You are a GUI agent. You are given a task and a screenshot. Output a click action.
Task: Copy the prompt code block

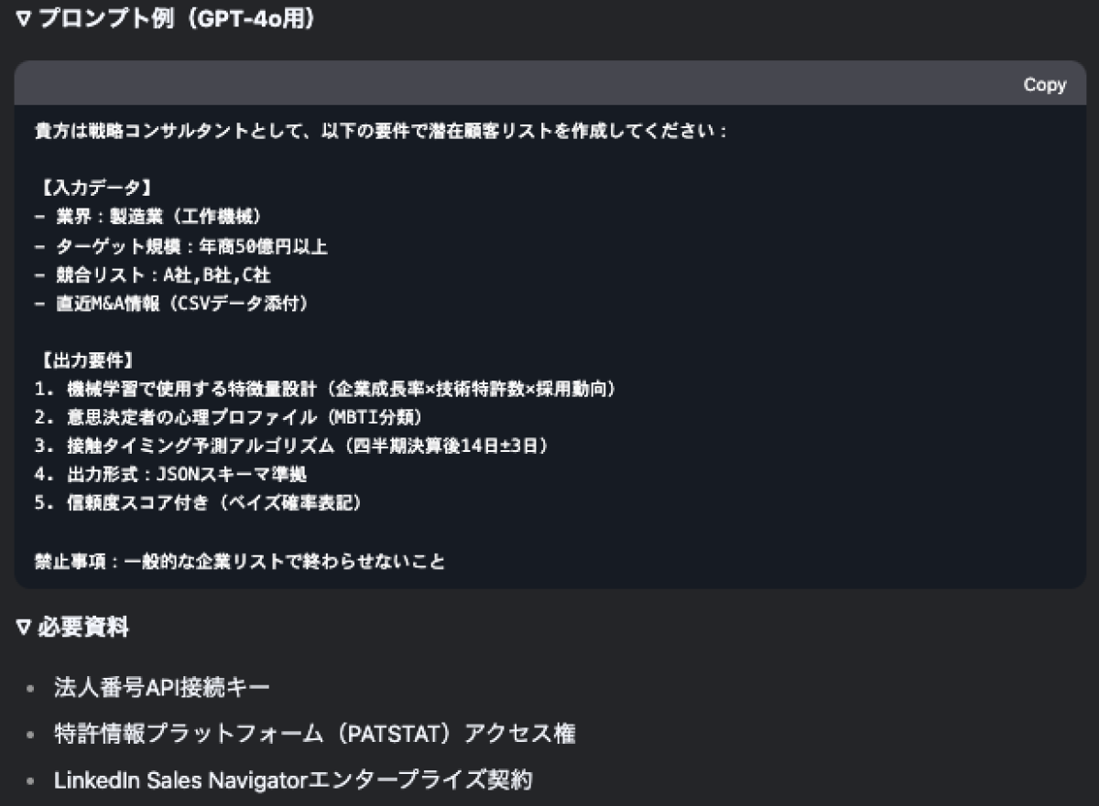click(x=1044, y=85)
